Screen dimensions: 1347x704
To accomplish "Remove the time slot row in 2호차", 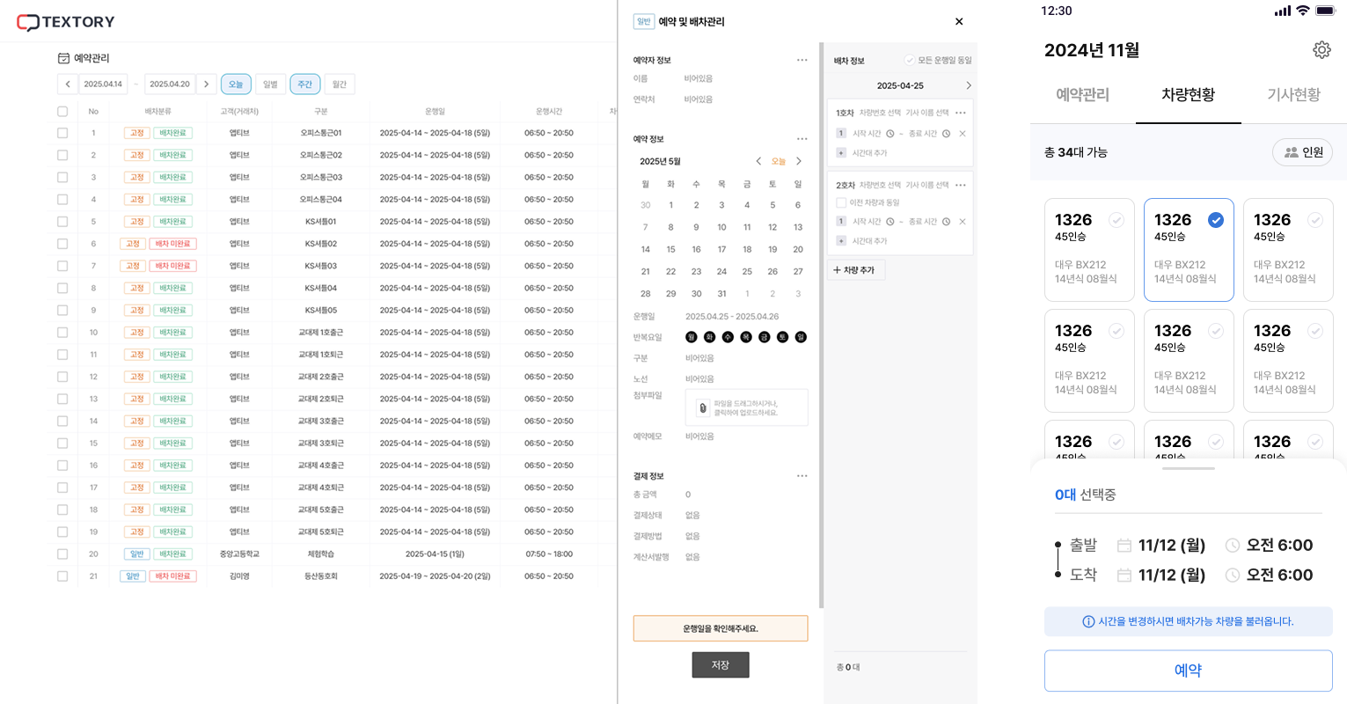I will [x=963, y=222].
